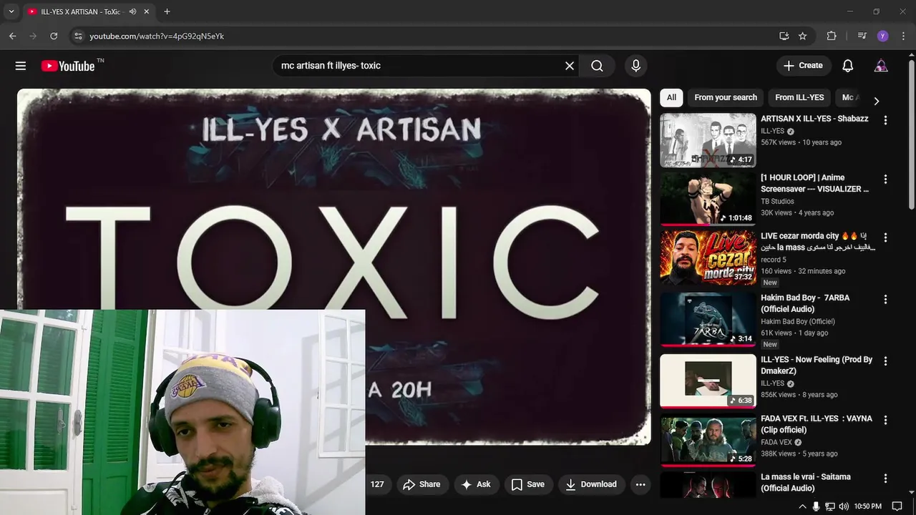Open options menu for the Saitama video
Screen dimensions: 916x515
click(x=885, y=479)
